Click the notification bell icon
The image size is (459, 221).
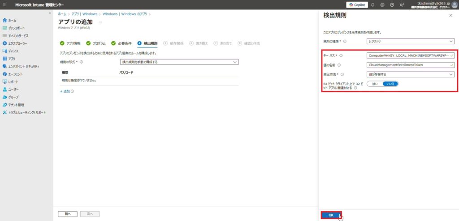[372, 4]
